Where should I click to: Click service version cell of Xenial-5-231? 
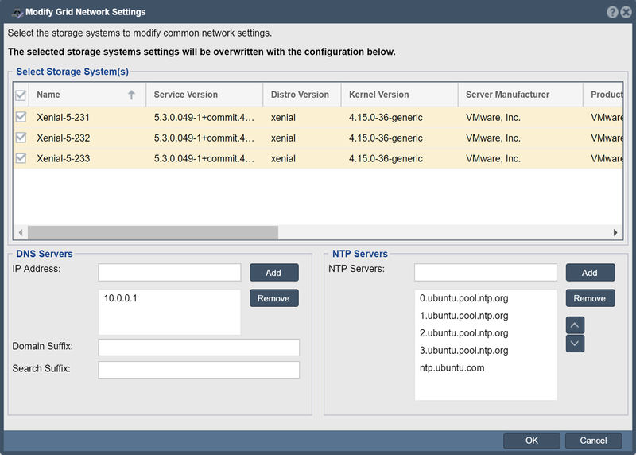pos(204,118)
